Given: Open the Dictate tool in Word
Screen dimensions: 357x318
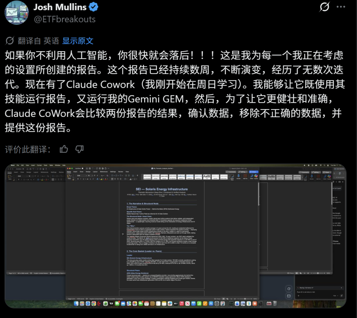Looking at the screenshot, I should pyautogui.click(x=239, y=177).
